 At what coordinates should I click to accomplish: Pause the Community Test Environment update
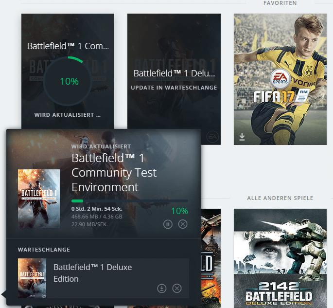pyautogui.click(x=168, y=224)
